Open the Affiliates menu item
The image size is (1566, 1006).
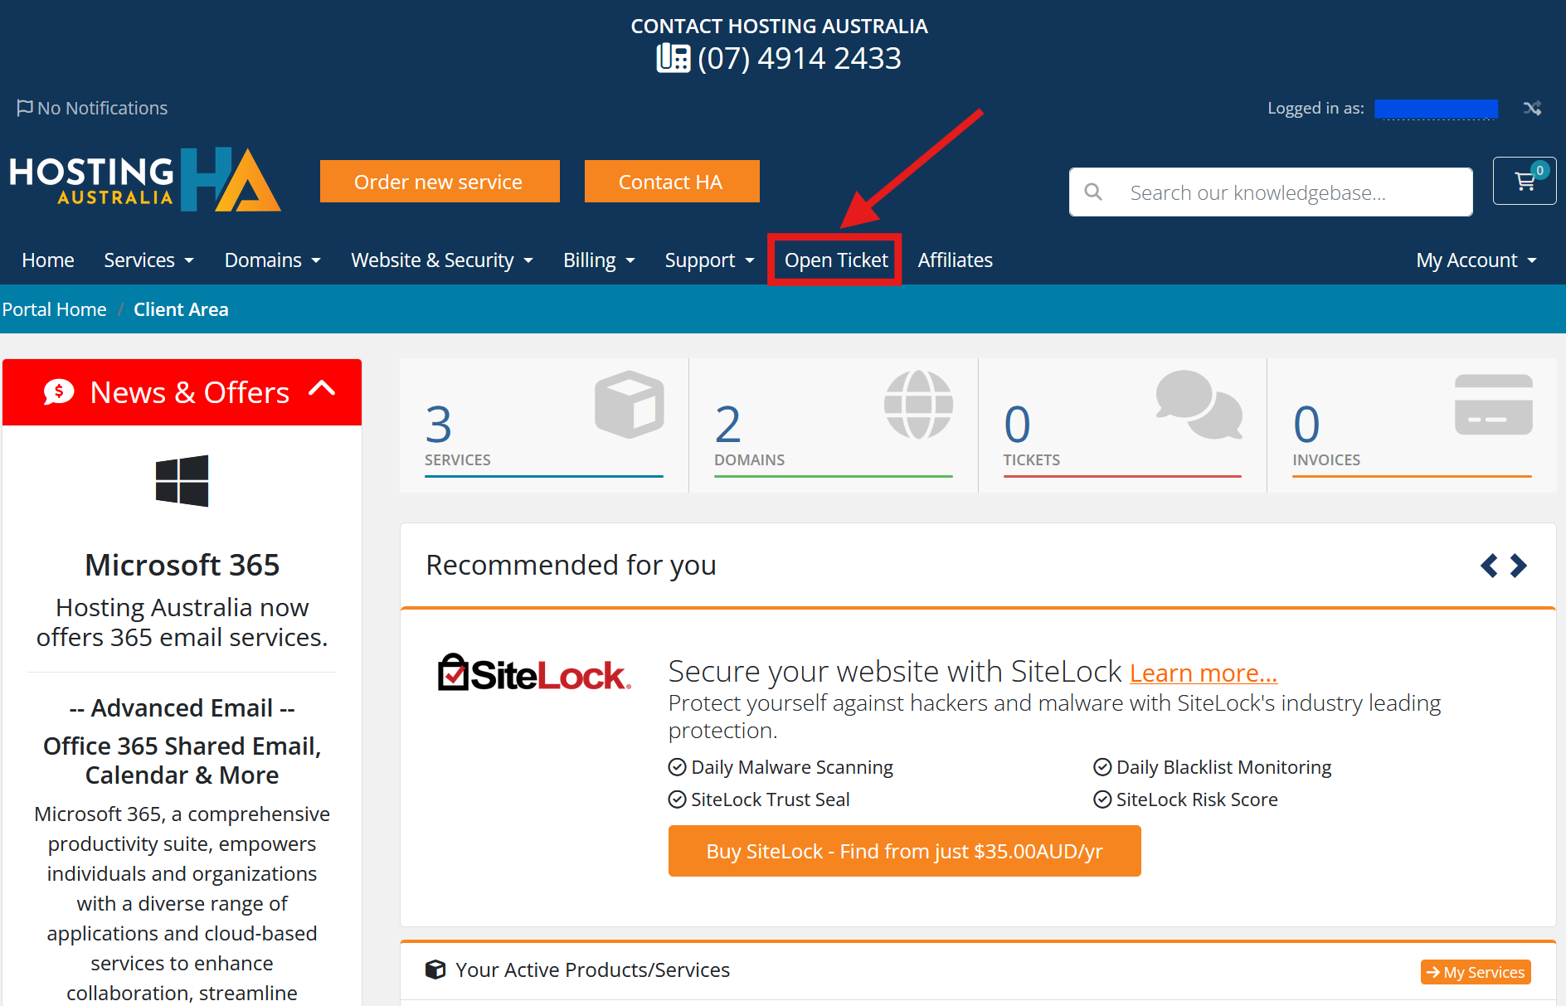955,260
